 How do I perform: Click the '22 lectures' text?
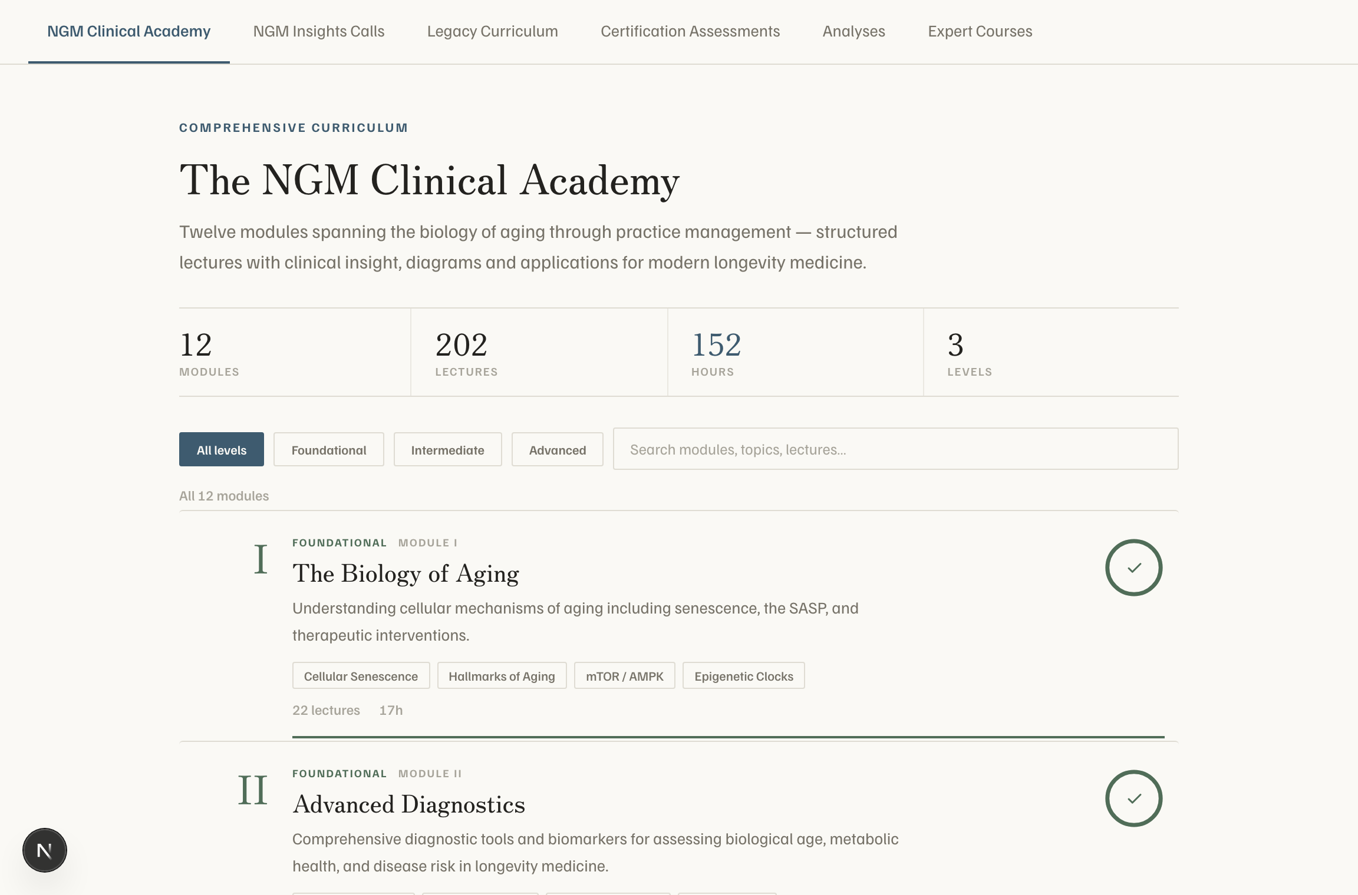(x=326, y=710)
